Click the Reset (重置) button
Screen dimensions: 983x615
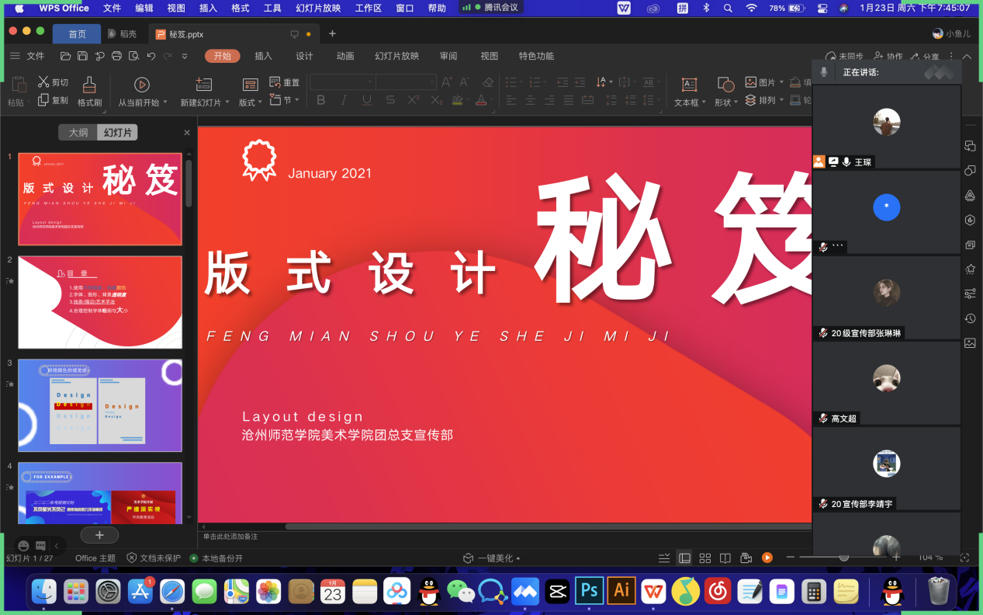pos(284,82)
